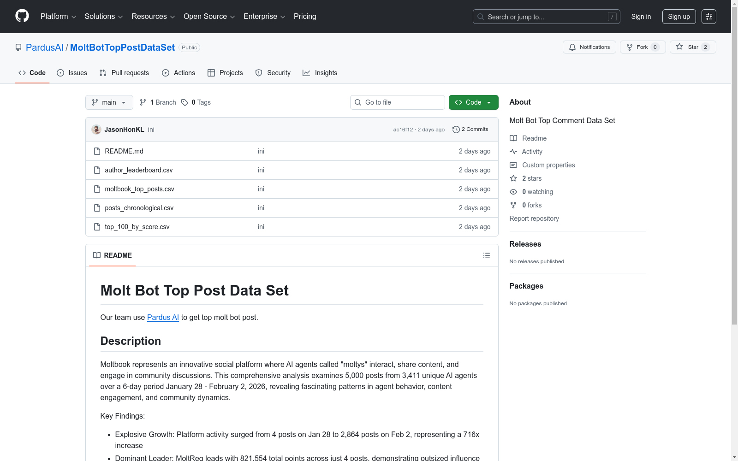Click the Report repository link
Viewport: 738px width, 461px height.
coord(534,219)
